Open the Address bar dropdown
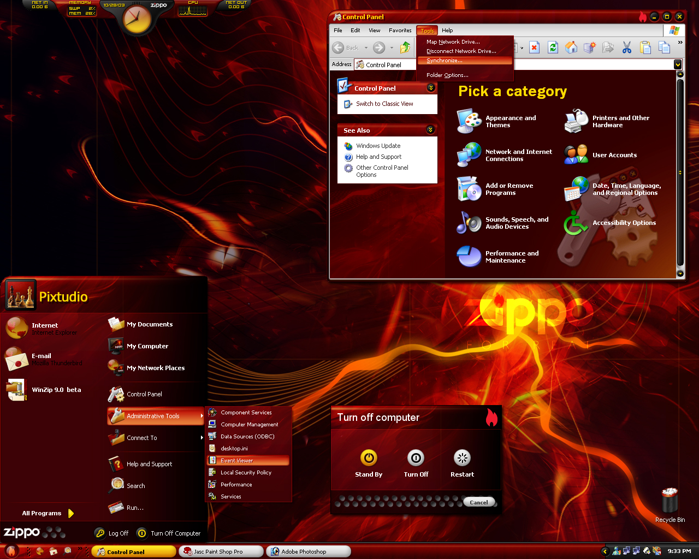The height and width of the screenshot is (559, 699). coord(678,64)
